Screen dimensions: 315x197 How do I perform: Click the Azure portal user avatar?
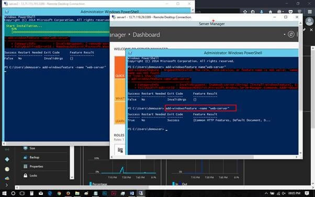click(x=309, y=21)
